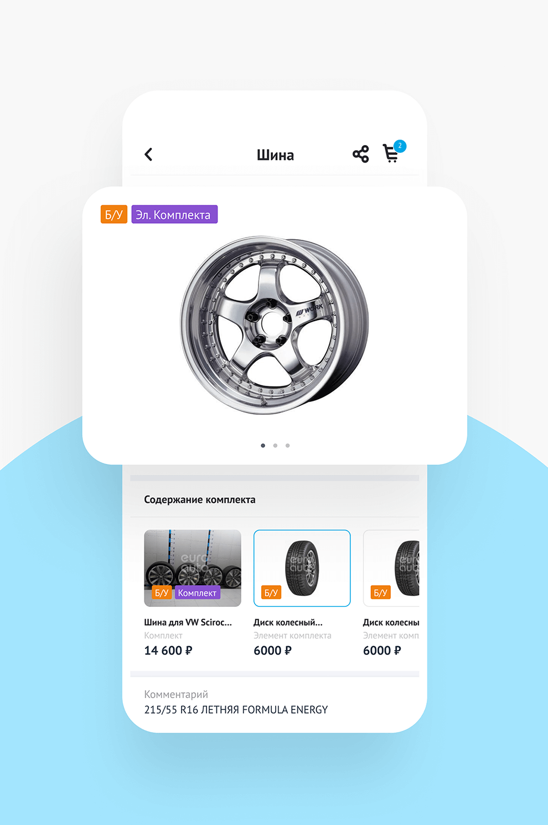Tap the Содержание комплекта section header

click(200, 499)
